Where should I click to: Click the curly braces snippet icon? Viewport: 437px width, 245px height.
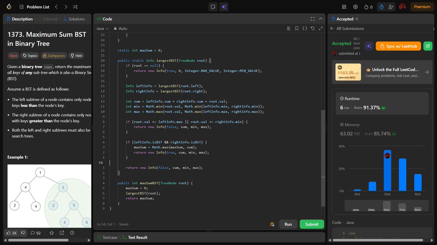coord(305,28)
